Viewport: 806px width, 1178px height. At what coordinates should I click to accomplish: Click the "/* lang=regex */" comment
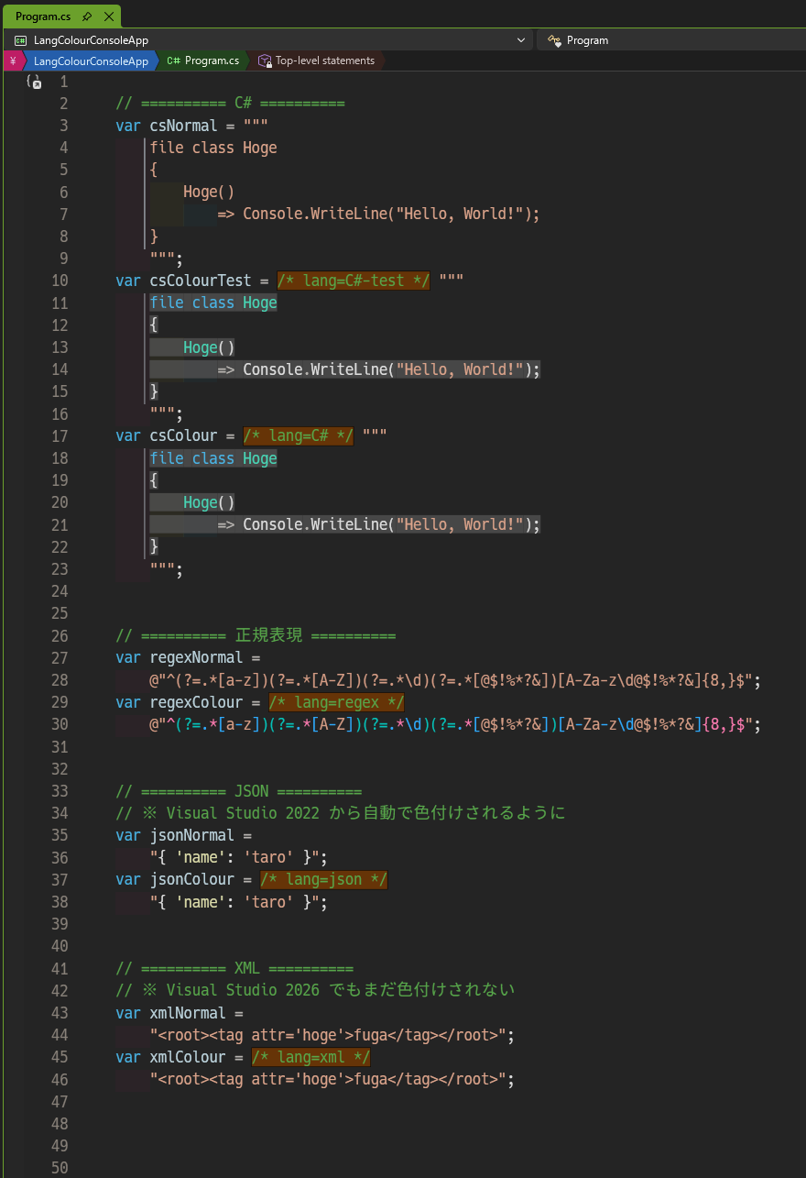[337, 702]
